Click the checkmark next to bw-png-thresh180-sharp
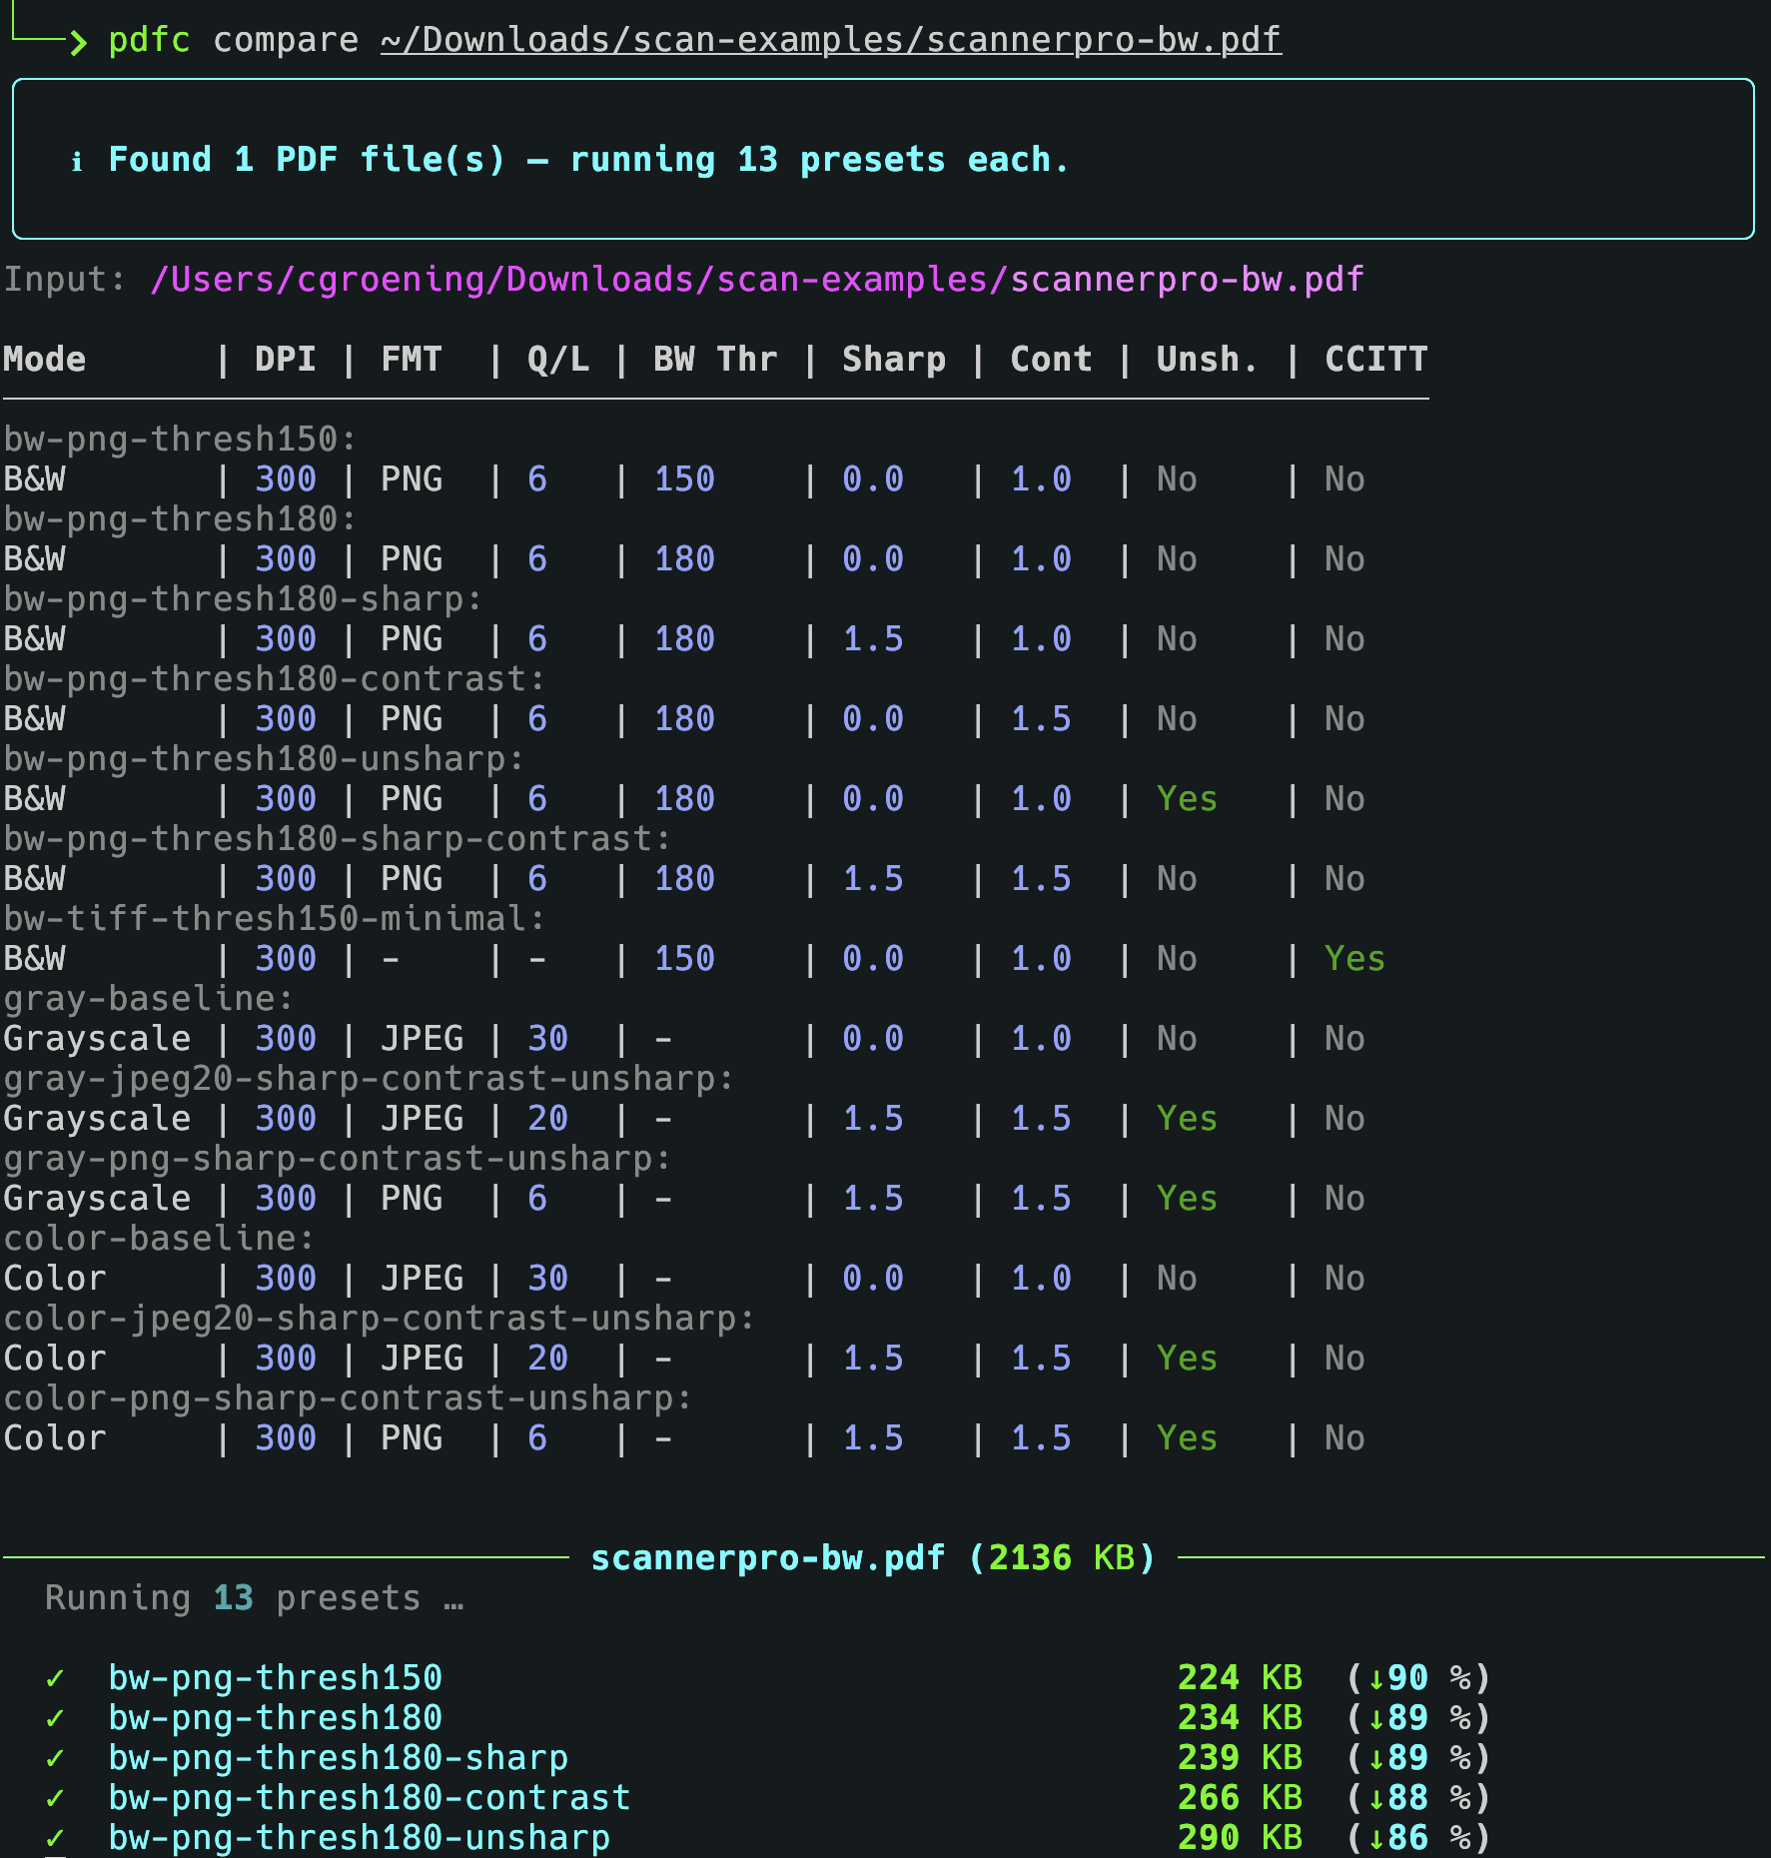Viewport: 1771px width, 1858px height. coord(57,1757)
